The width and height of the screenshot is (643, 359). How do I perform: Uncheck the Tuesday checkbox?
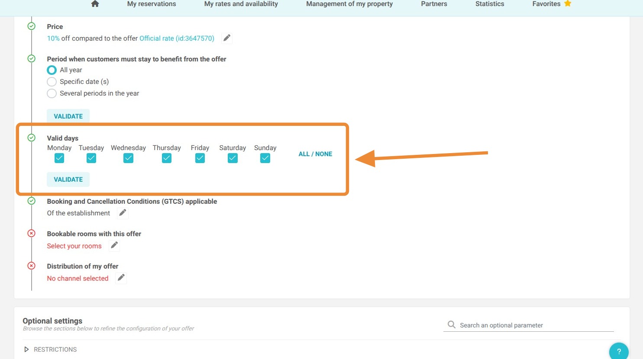[91, 158]
